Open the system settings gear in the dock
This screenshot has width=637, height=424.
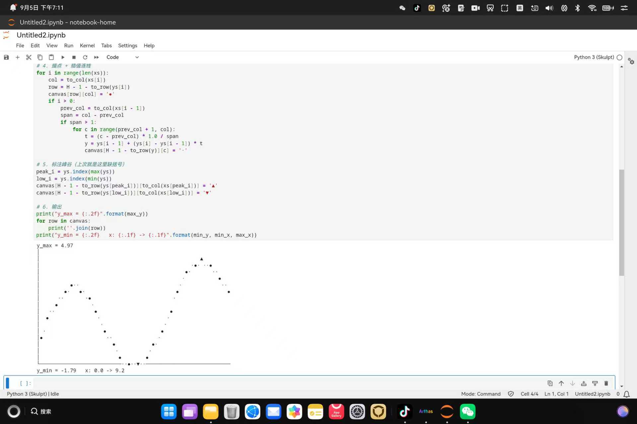[x=357, y=411]
